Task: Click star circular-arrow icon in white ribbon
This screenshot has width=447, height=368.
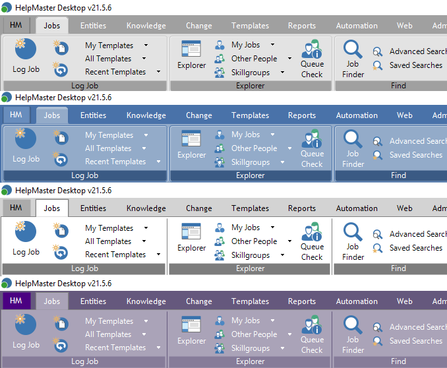Action: (x=61, y=252)
